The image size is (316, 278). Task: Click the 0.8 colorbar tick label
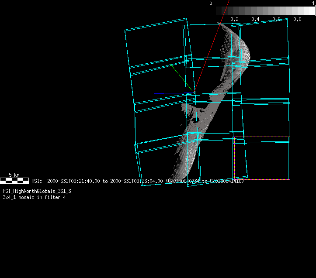coord(297,19)
